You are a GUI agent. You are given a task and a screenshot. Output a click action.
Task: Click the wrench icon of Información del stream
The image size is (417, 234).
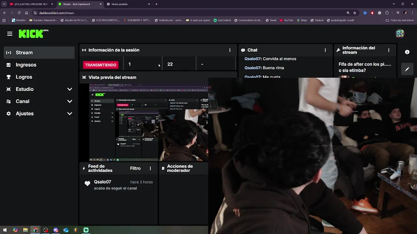tap(338, 50)
